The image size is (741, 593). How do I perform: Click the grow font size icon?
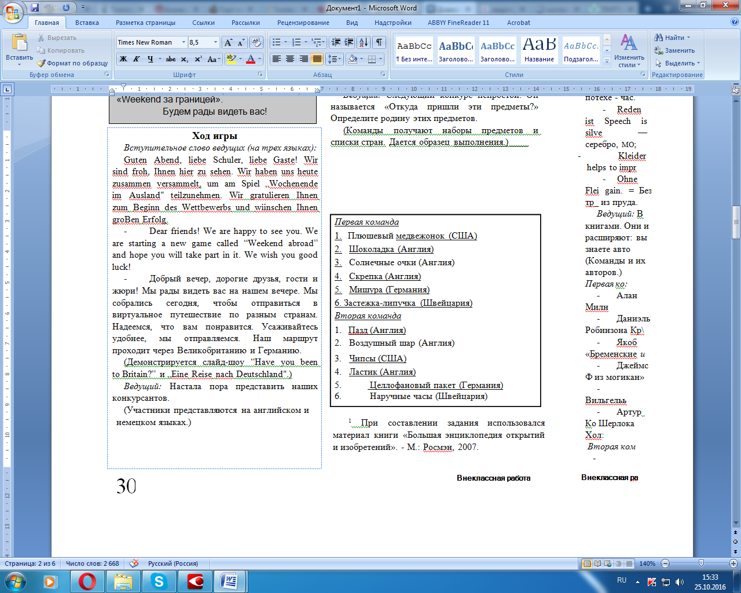(x=229, y=42)
